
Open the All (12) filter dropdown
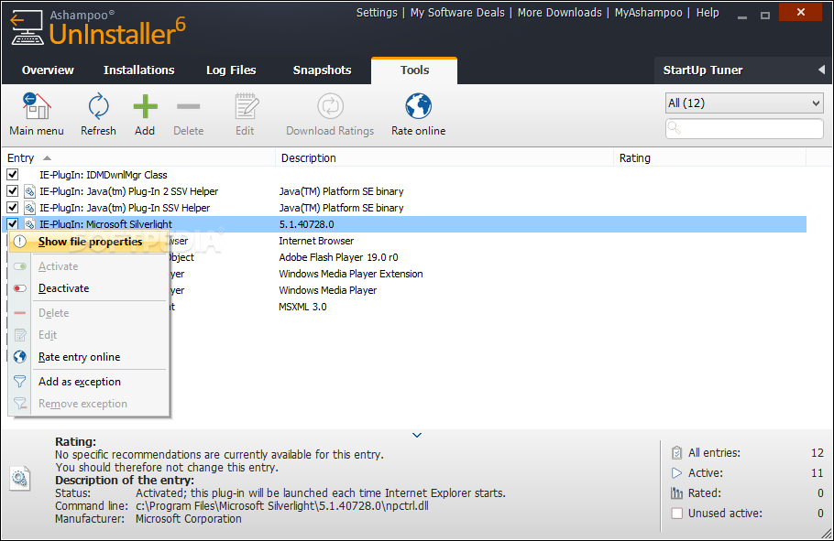click(x=744, y=103)
